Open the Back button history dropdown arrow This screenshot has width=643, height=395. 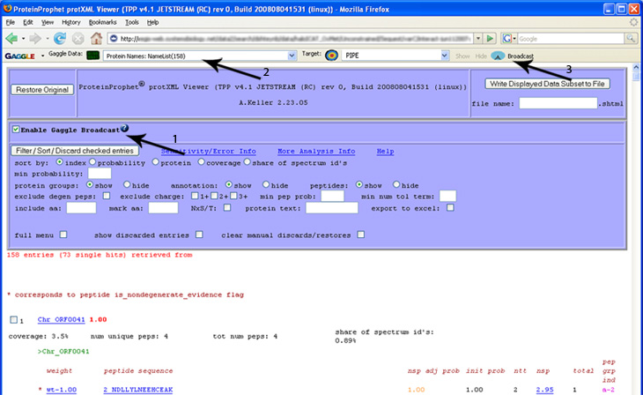click(23, 39)
